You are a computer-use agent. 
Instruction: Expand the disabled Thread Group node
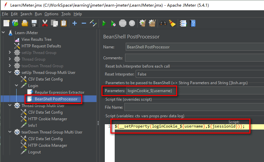click(x=10, y=59)
